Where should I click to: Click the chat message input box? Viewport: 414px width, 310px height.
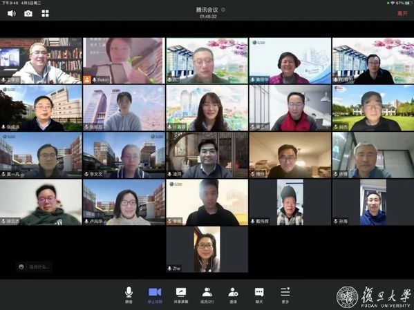34,267
